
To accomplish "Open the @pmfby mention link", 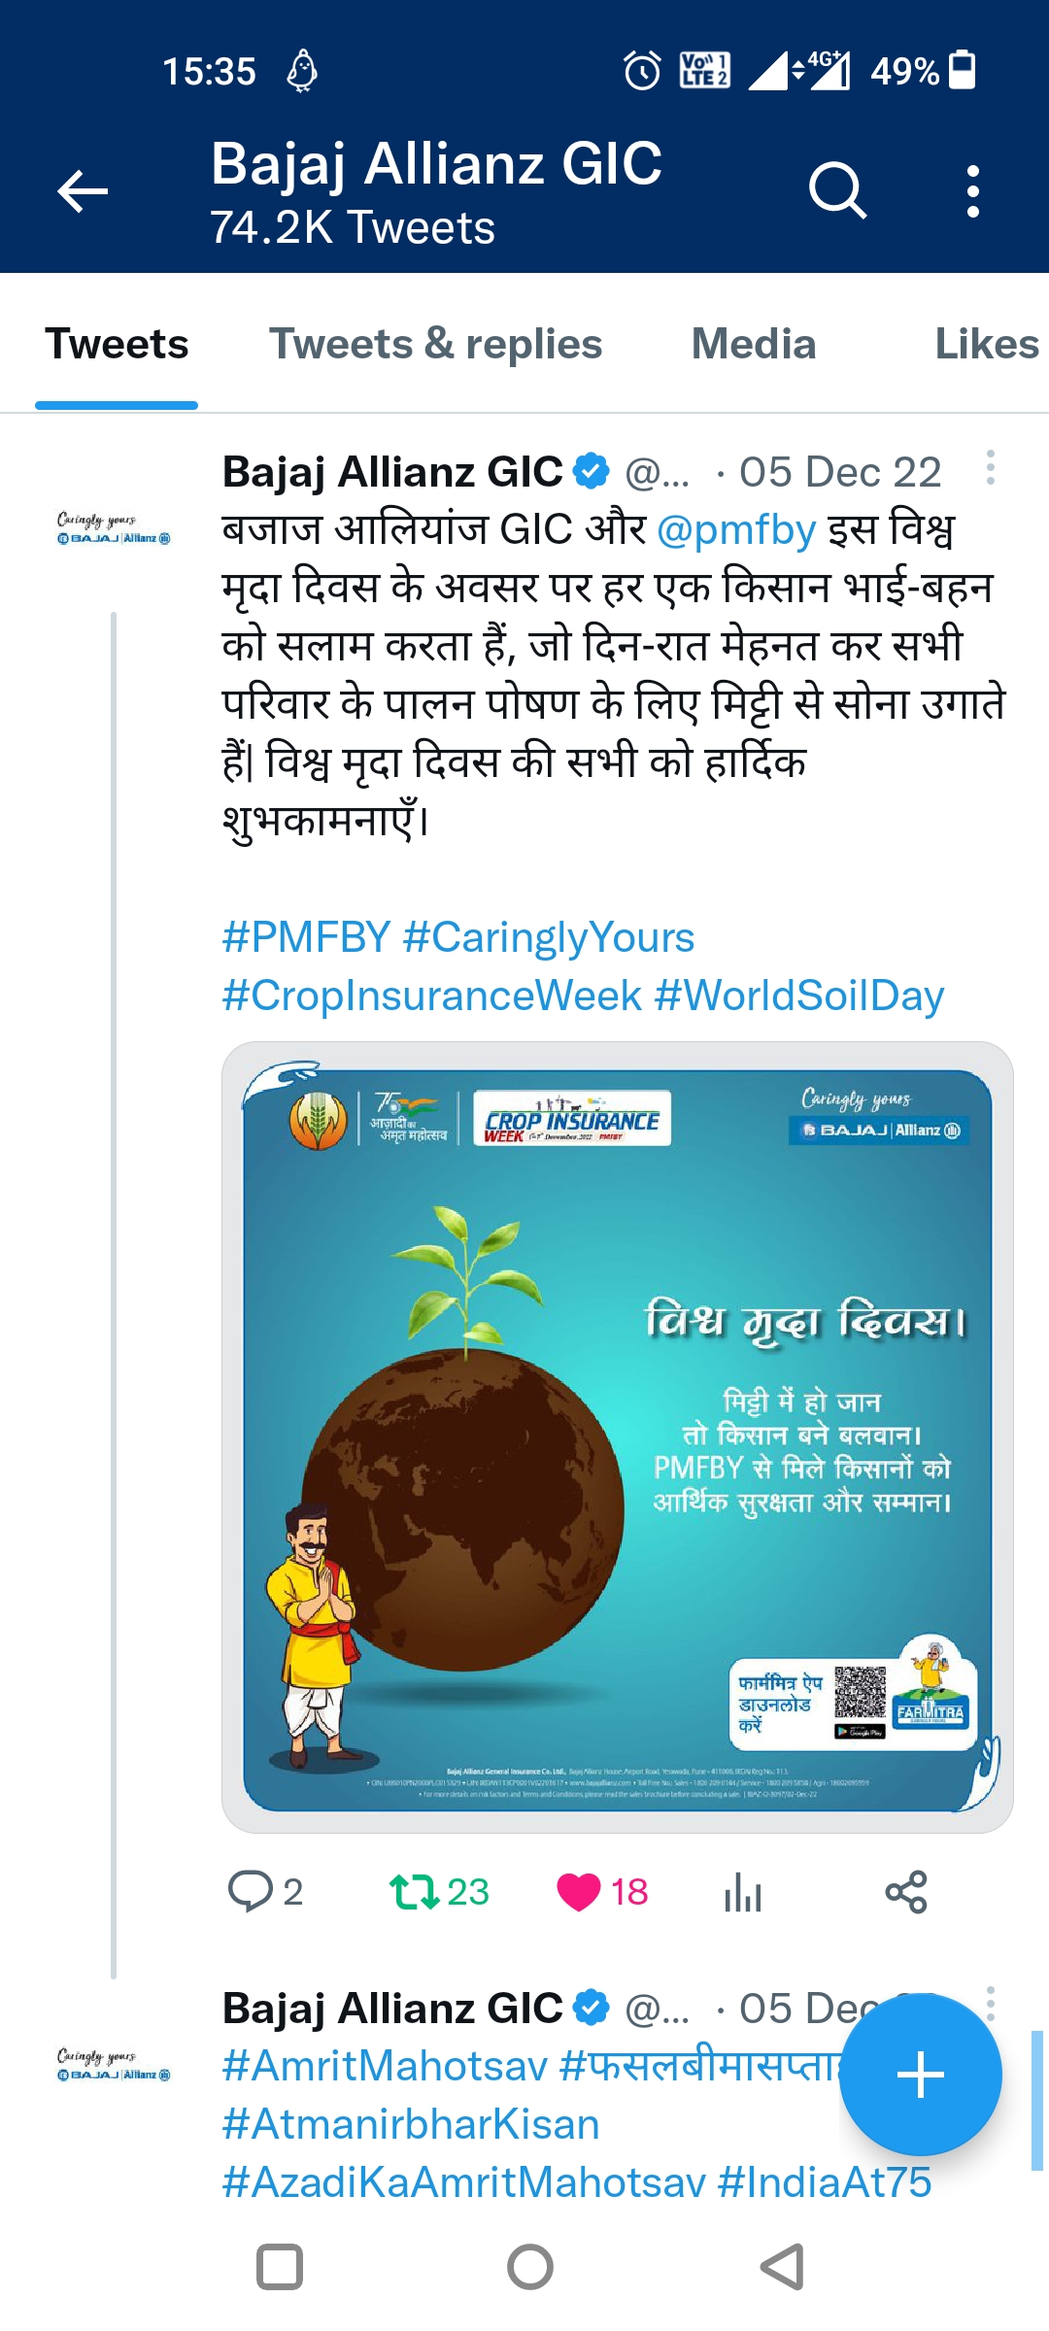I will pos(736,530).
